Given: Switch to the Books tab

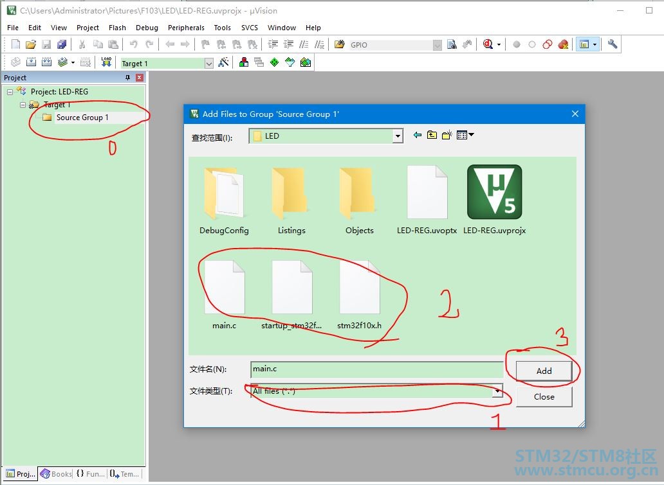Looking at the screenshot, I should pos(56,474).
